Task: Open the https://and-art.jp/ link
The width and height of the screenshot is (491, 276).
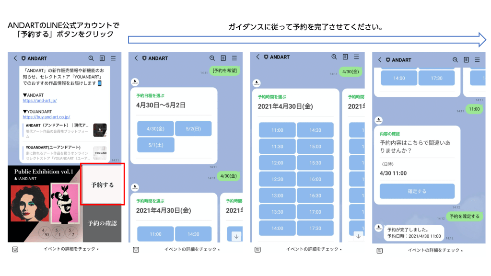Action: pos(40,101)
